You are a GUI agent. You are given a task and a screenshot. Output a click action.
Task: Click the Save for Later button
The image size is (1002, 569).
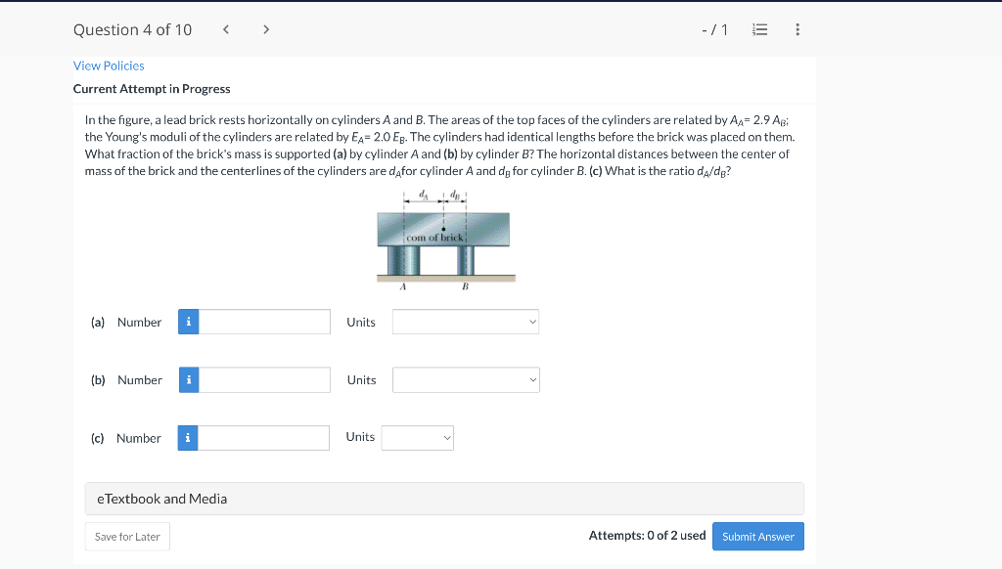click(x=127, y=537)
